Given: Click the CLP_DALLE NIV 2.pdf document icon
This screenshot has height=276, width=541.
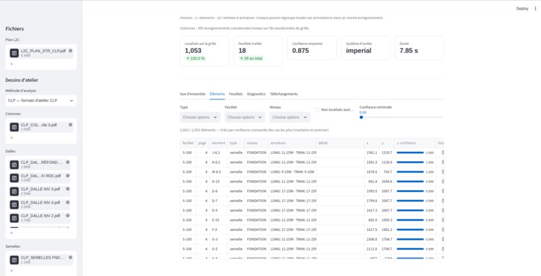Looking at the screenshot, I should pos(14,218).
